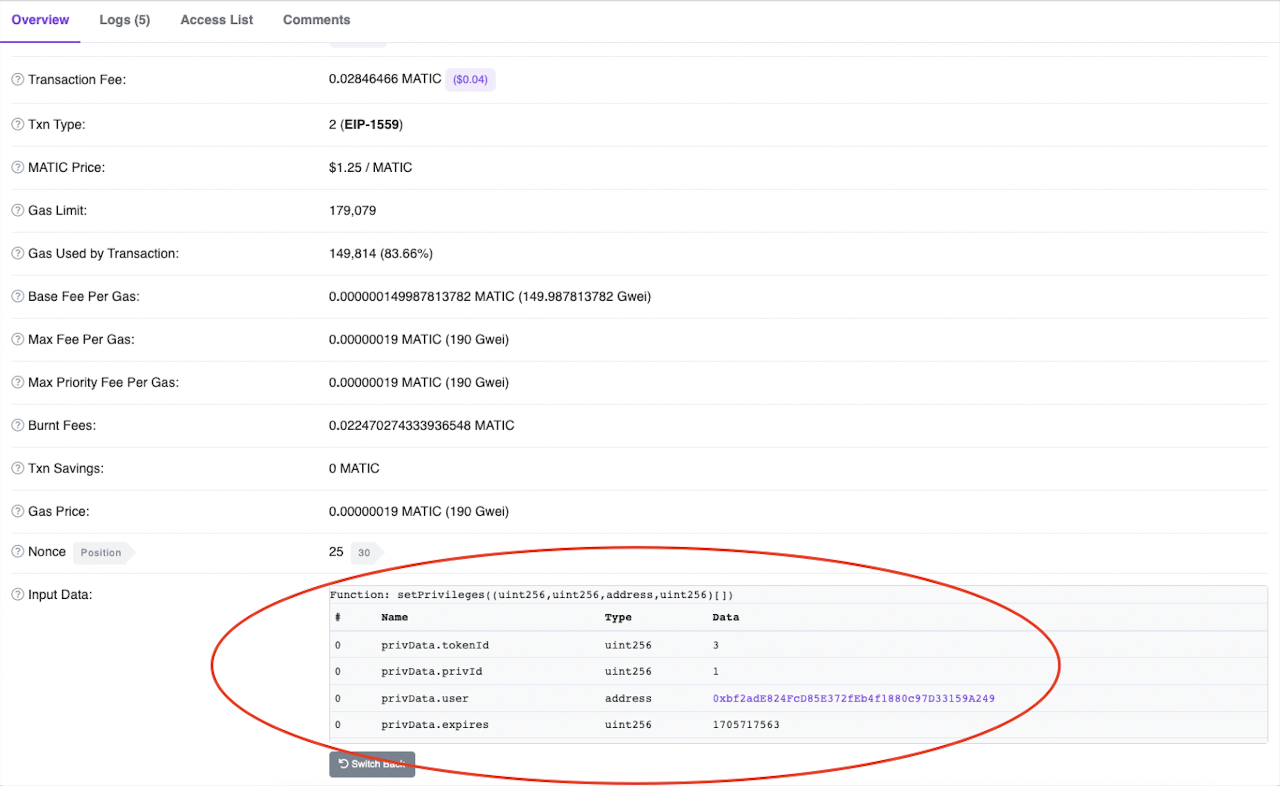Select the Max Priority Fee Per Gas value
The height and width of the screenshot is (786, 1280).
419,383
